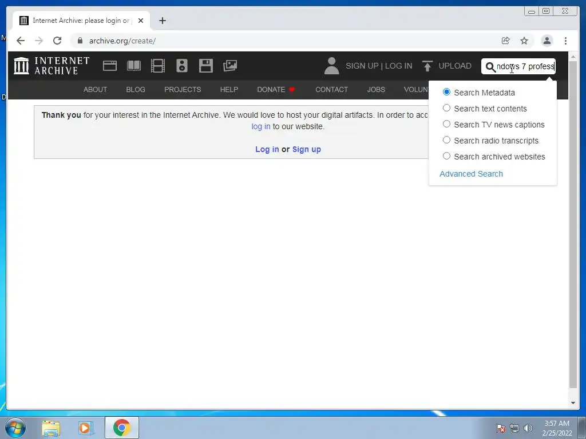Viewport: 586px width, 439px height.
Task: Click the user avatar icon
Action: (x=331, y=66)
